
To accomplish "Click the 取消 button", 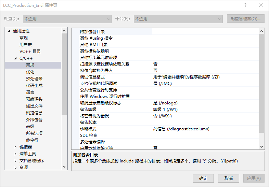I will pos(229,178).
